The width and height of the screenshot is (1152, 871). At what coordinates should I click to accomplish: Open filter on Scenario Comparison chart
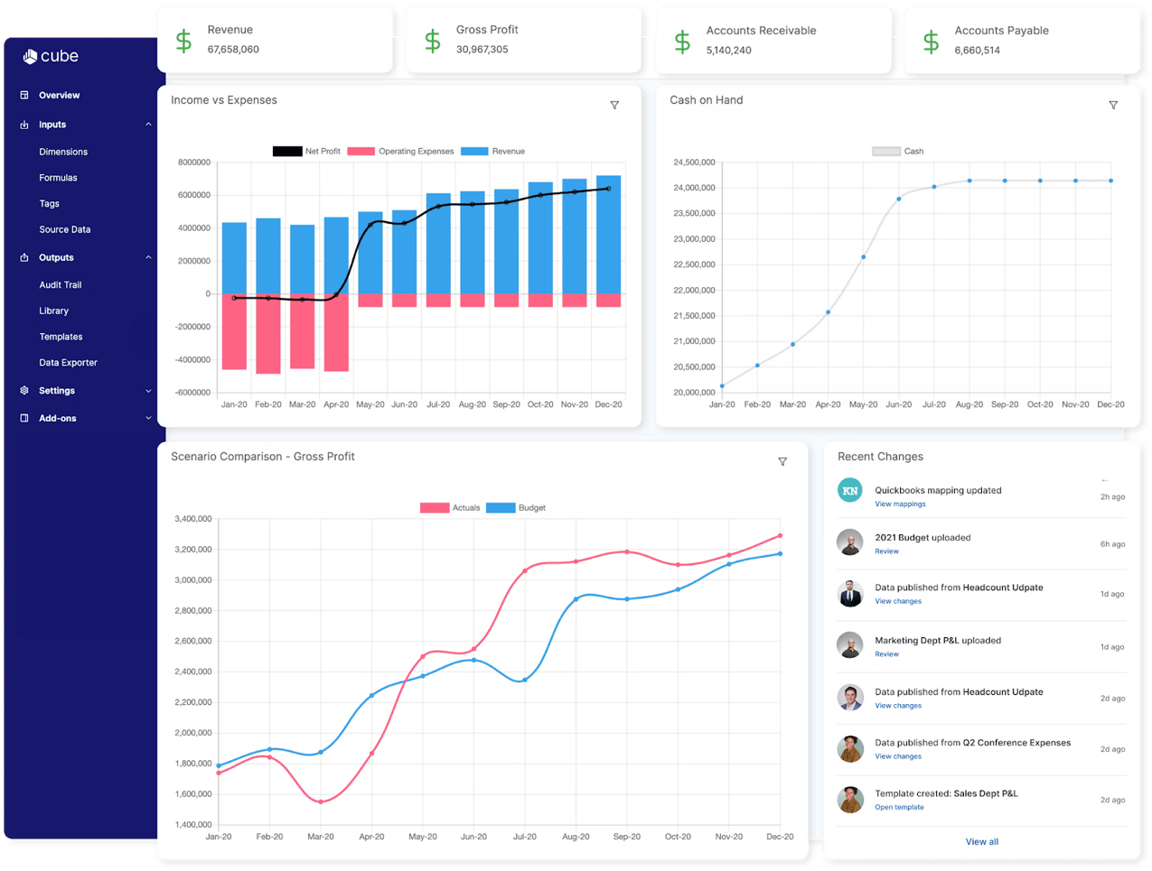[x=782, y=462]
